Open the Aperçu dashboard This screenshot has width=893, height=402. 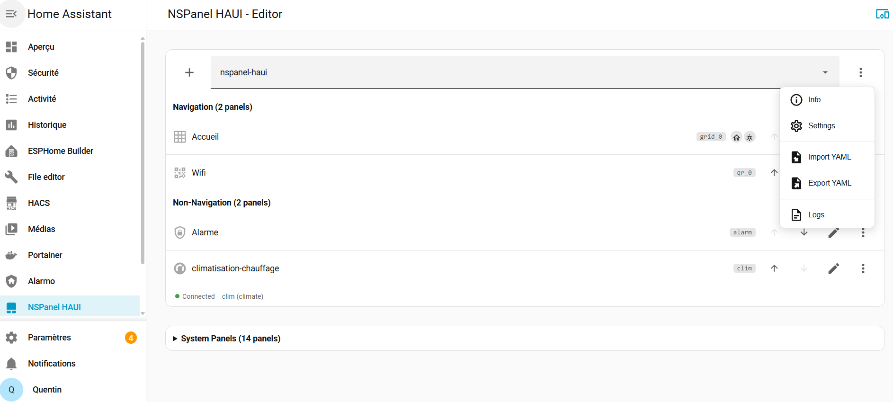70,47
